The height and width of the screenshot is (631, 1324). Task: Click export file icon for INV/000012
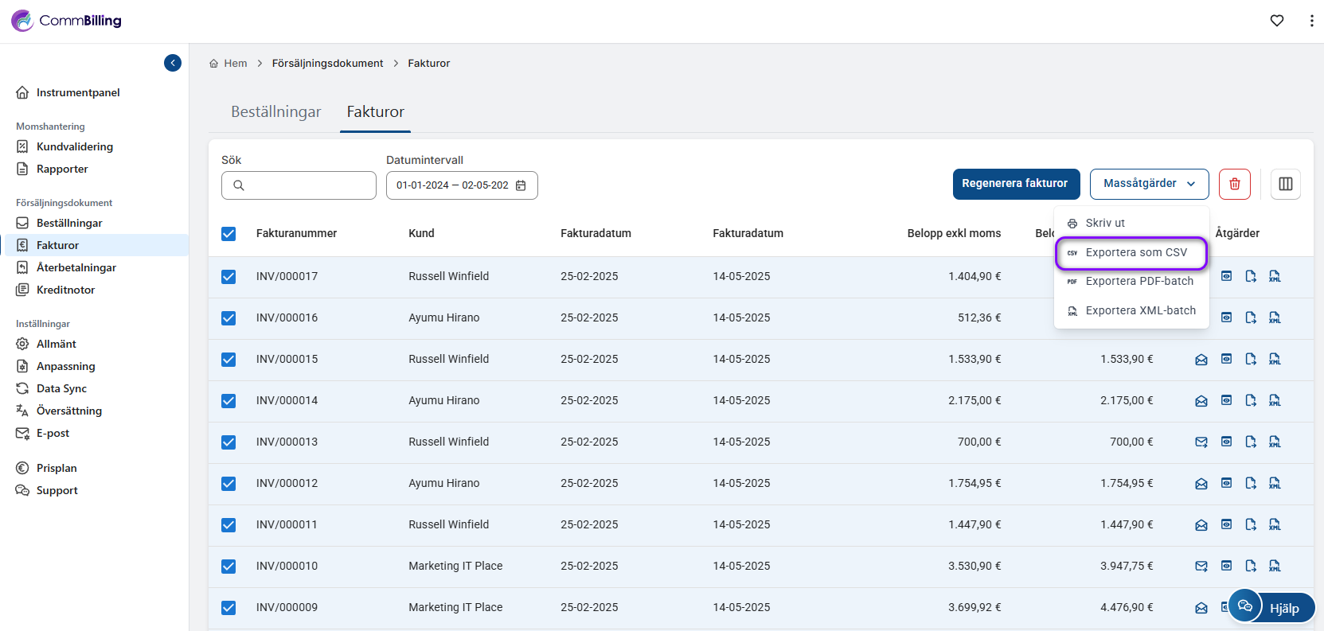pyautogui.click(x=1251, y=483)
